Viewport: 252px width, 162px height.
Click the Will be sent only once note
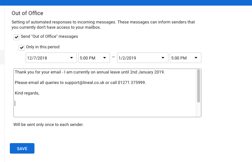pyautogui.click(x=48, y=124)
